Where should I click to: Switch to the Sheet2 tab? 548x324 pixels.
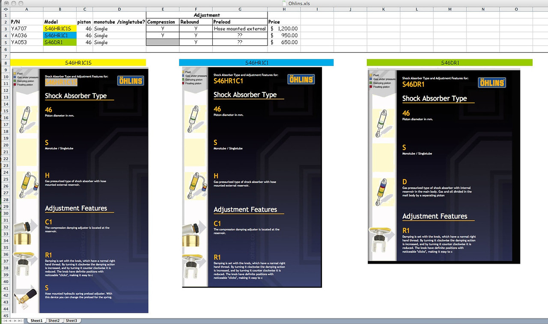click(54, 321)
